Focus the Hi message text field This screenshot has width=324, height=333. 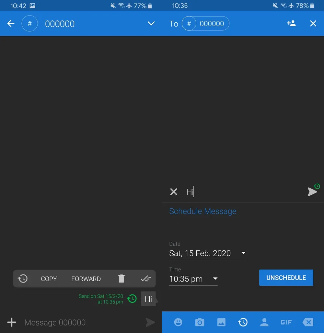pos(244,192)
